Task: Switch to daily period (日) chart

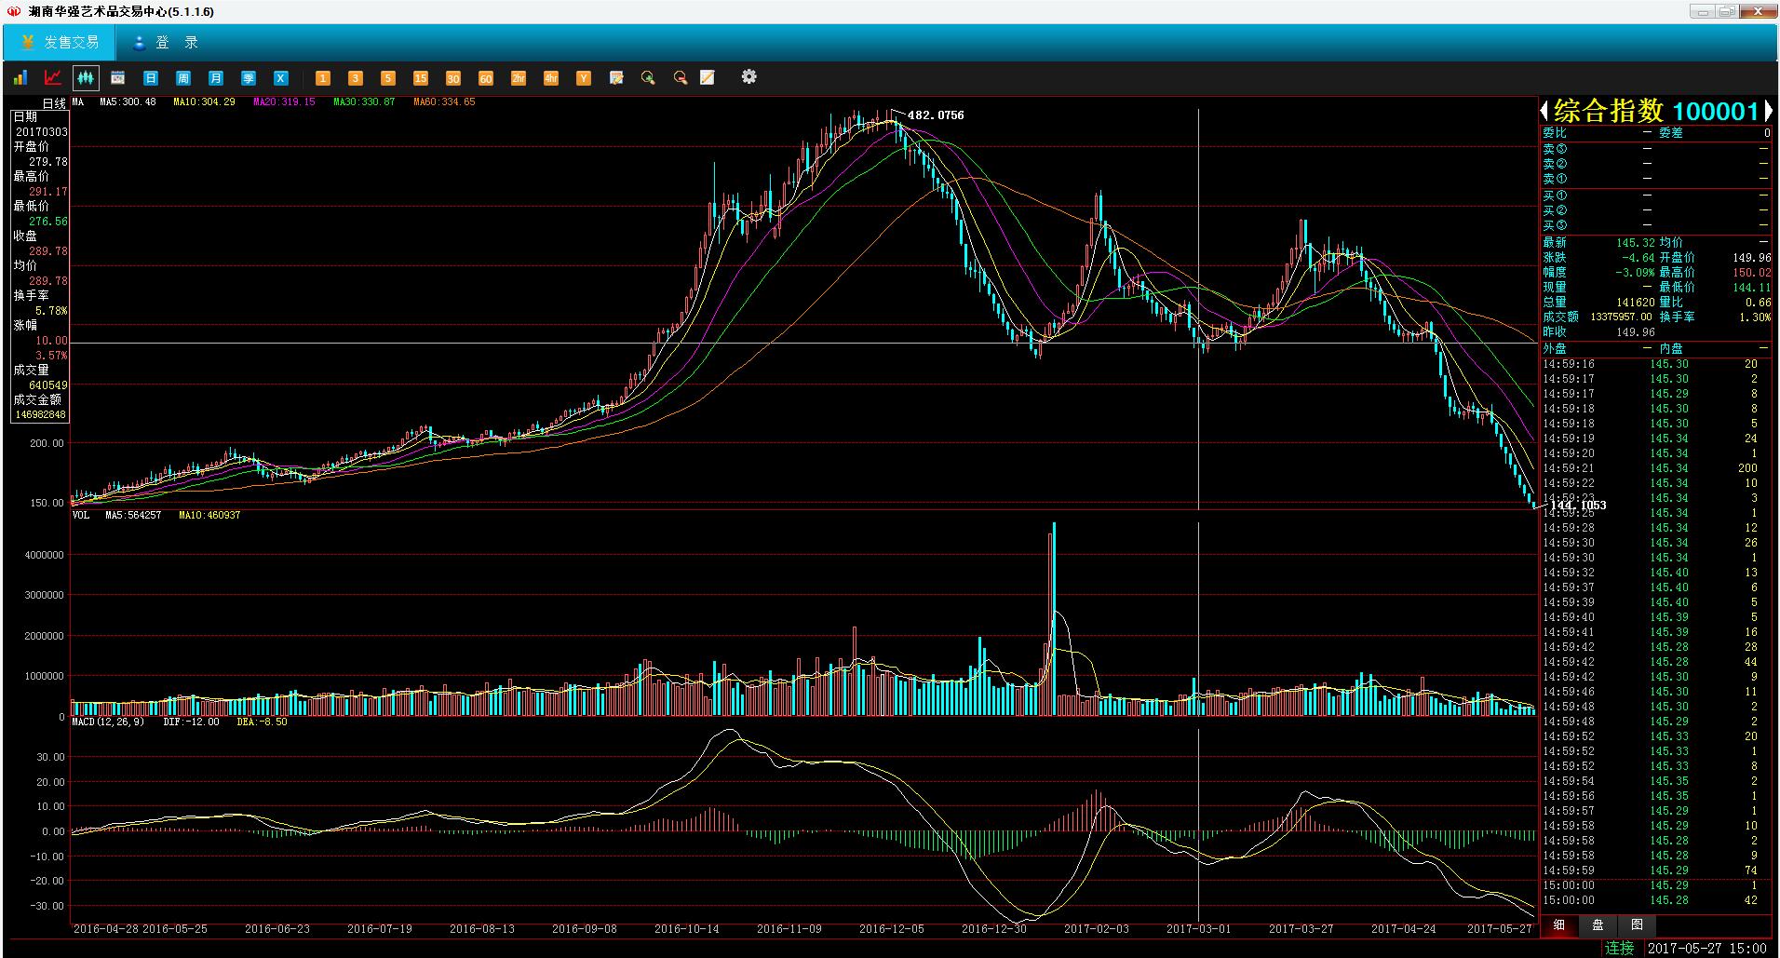Action: (x=151, y=78)
